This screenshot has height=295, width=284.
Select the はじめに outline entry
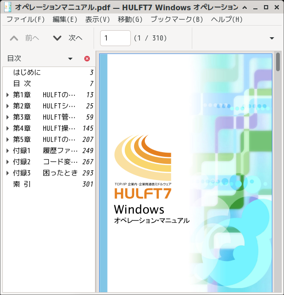tap(49, 73)
